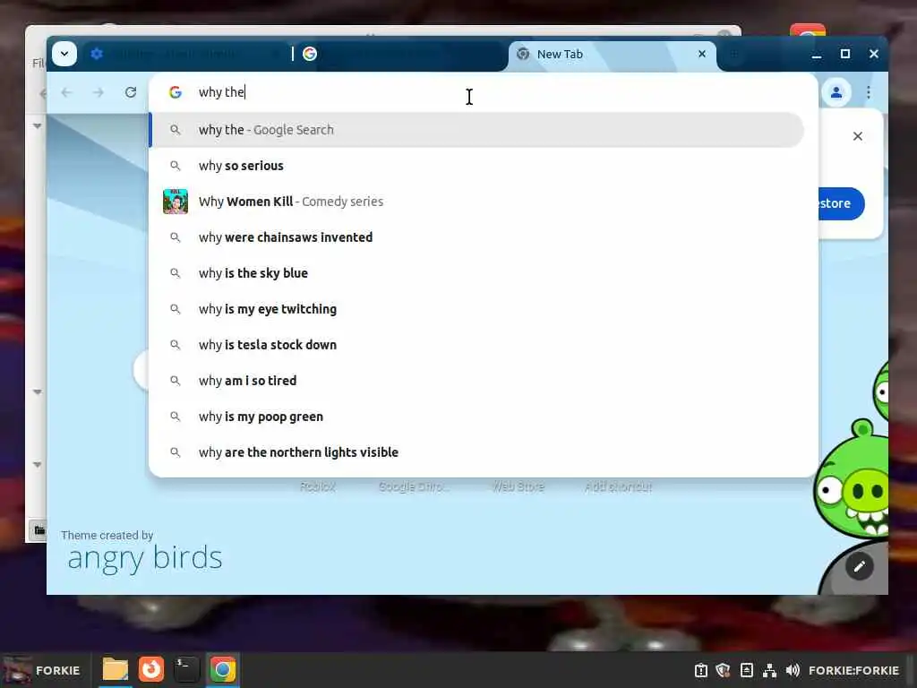Viewport: 917px width, 688px height.
Task: Click the folder icon at the file manager's bottom left
Action: point(38,530)
